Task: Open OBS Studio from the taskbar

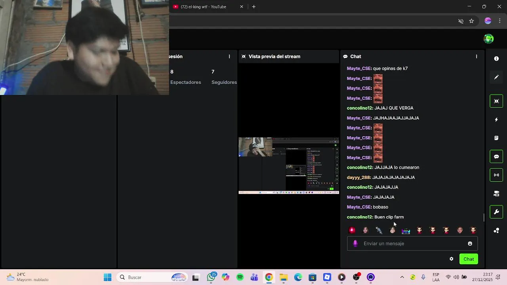Action: (356, 277)
